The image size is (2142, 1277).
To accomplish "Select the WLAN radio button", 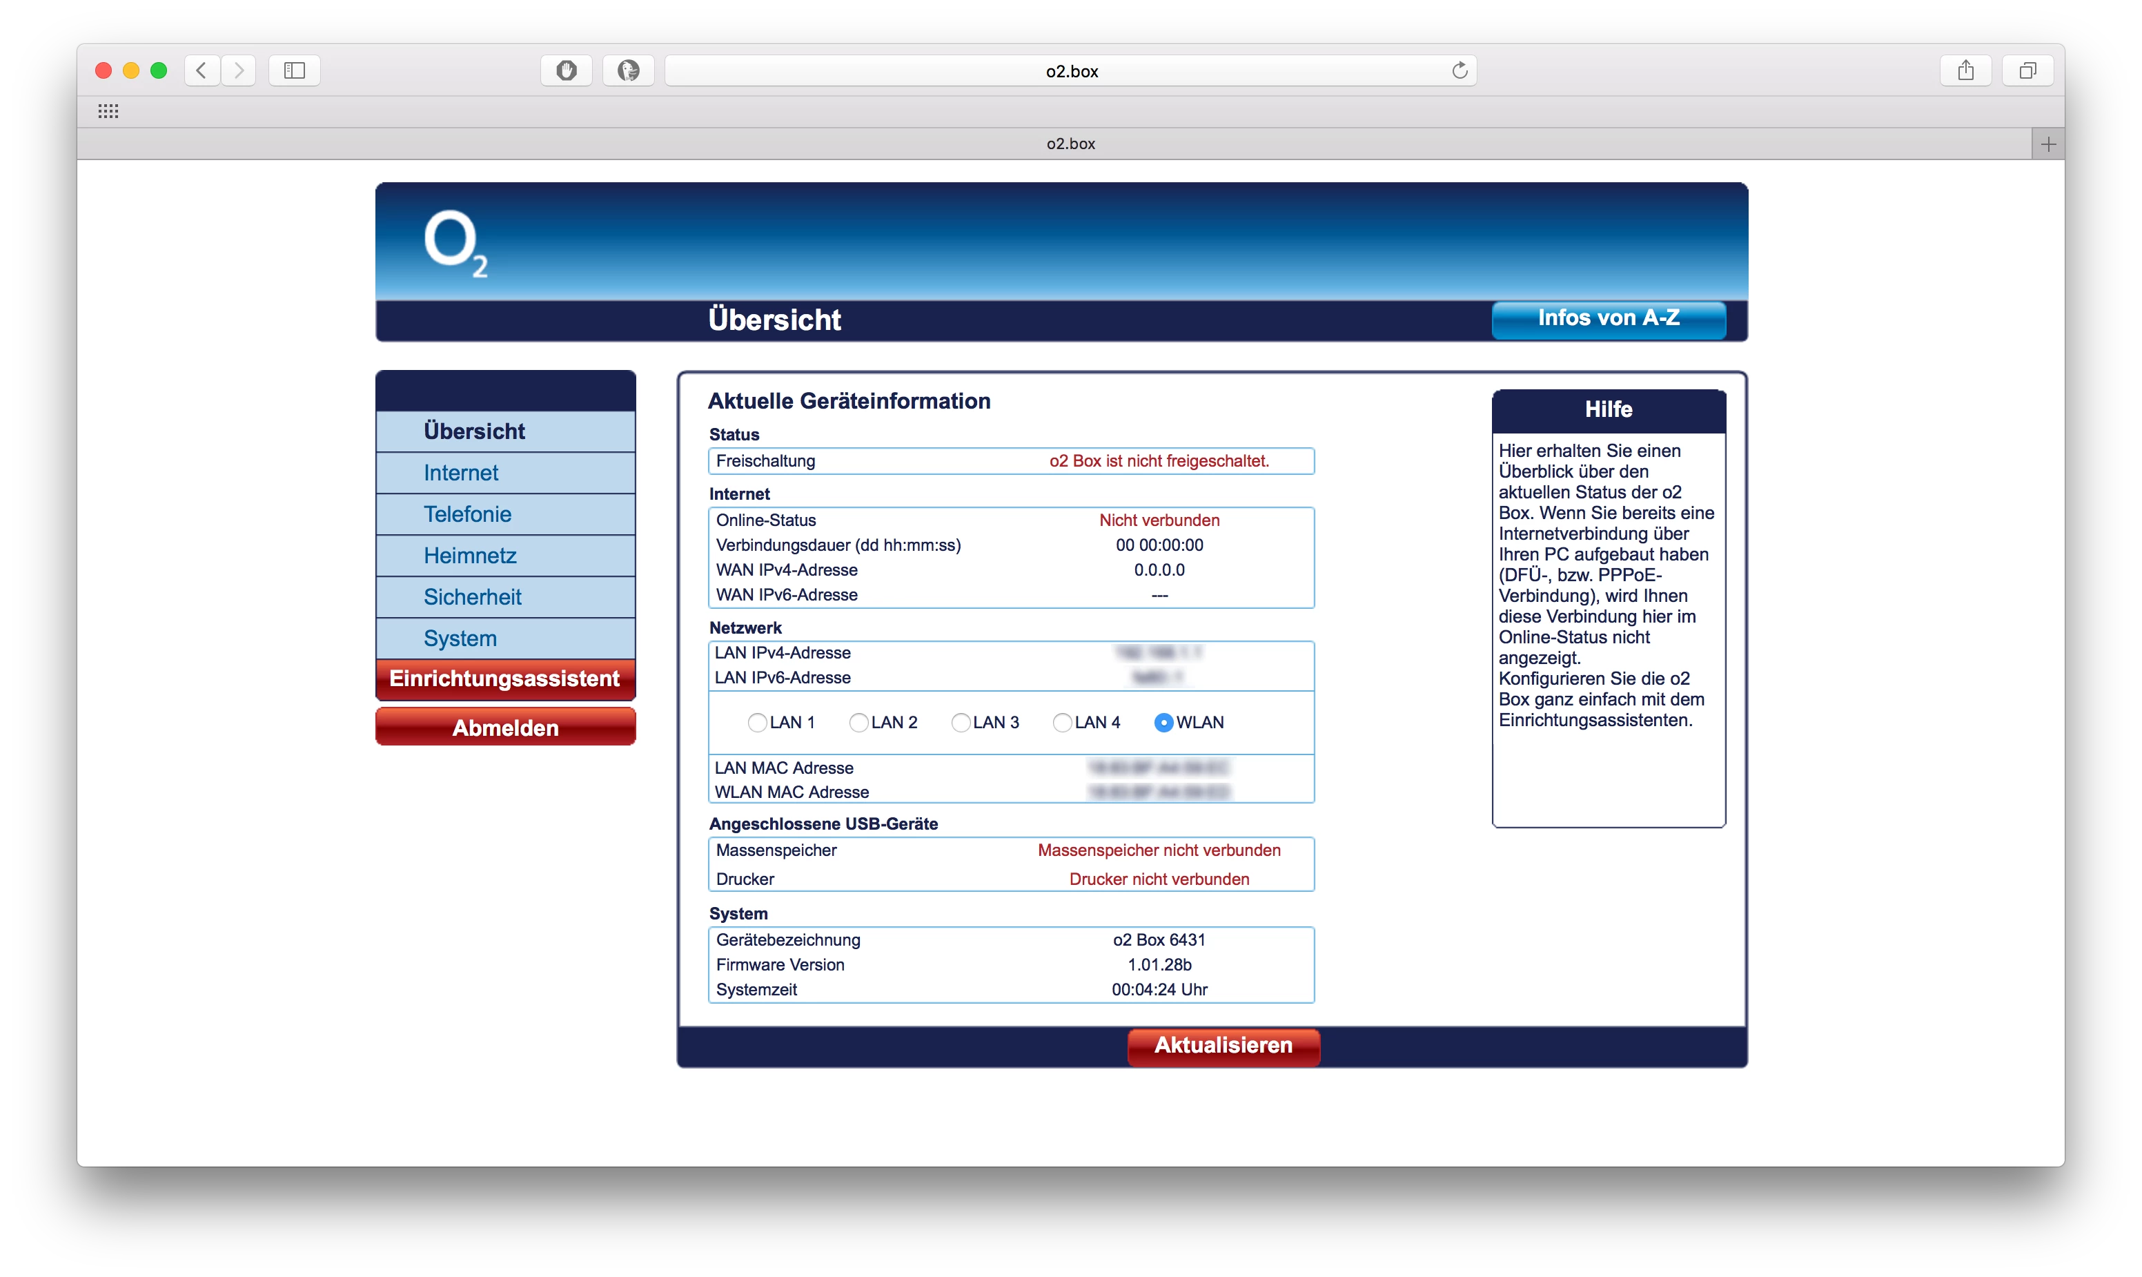I will [1163, 723].
